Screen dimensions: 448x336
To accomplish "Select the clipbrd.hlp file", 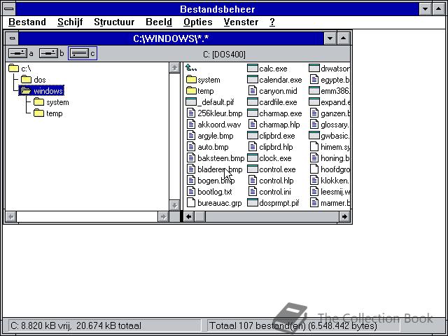I will pyautogui.click(x=270, y=147).
